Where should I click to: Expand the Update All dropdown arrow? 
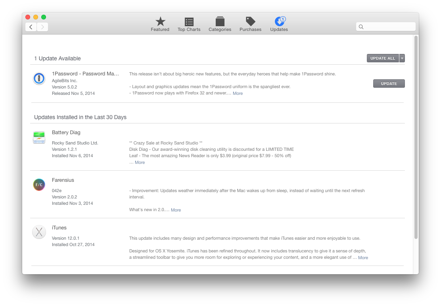point(402,58)
